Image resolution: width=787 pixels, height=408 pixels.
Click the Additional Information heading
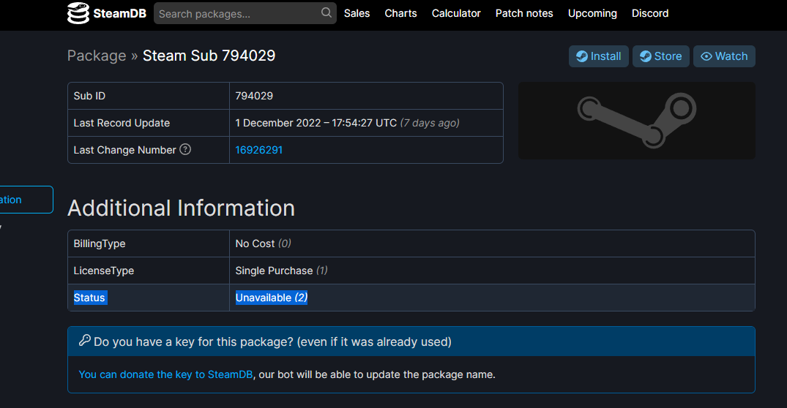tap(181, 208)
